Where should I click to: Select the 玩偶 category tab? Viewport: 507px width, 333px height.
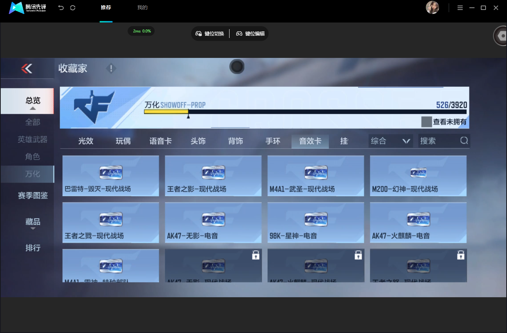(x=123, y=141)
